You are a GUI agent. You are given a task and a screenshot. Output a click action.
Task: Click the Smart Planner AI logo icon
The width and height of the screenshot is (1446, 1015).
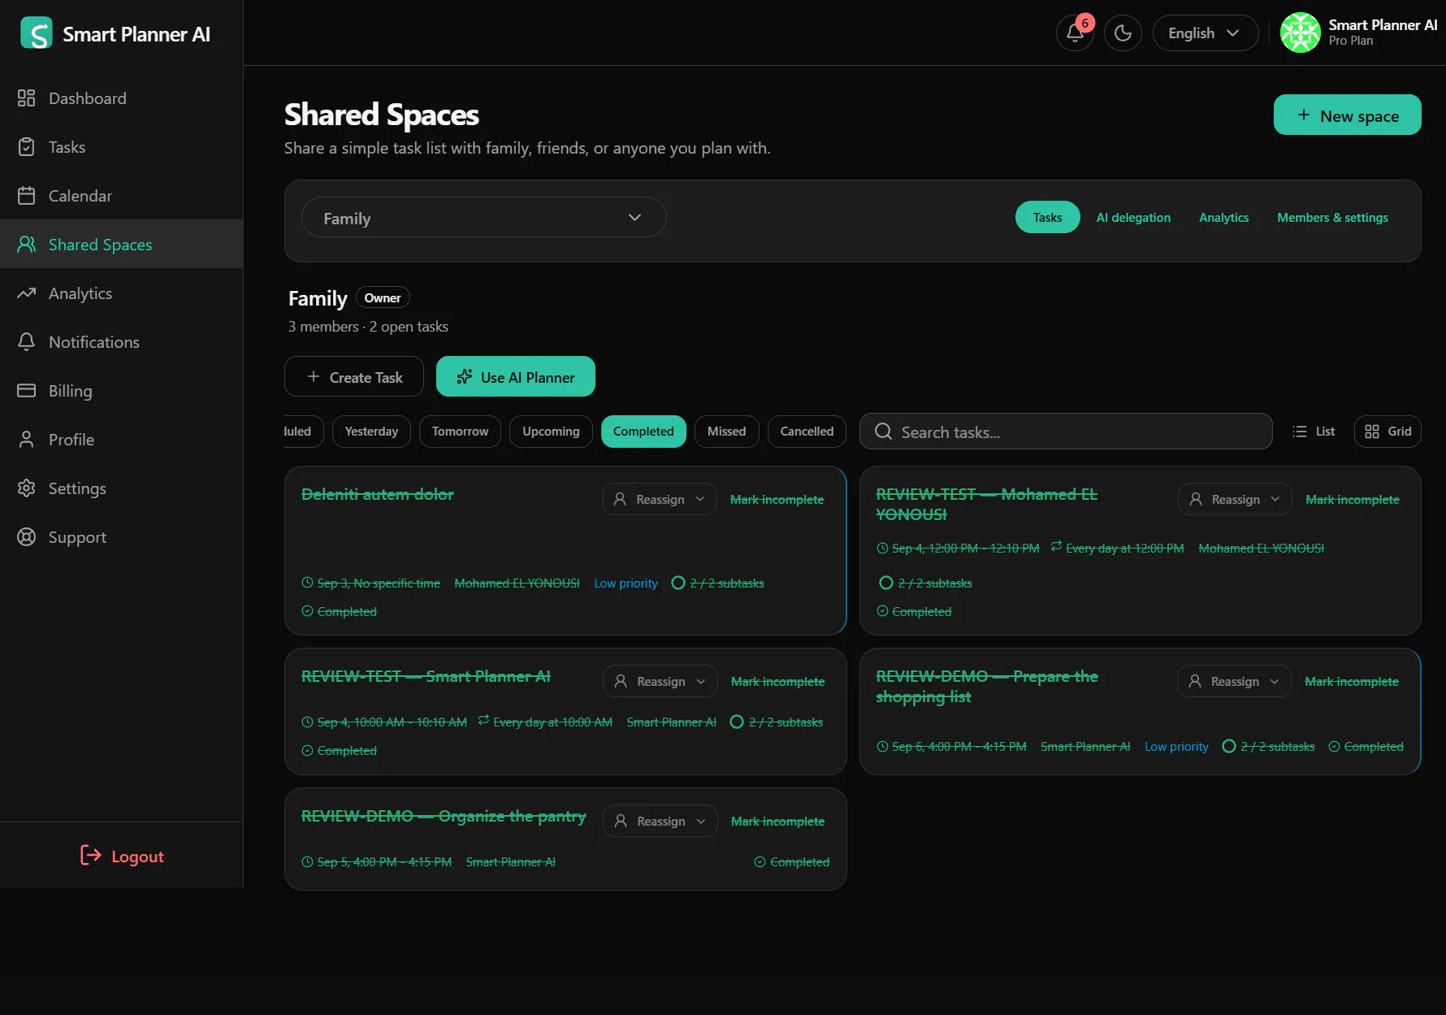(37, 33)
